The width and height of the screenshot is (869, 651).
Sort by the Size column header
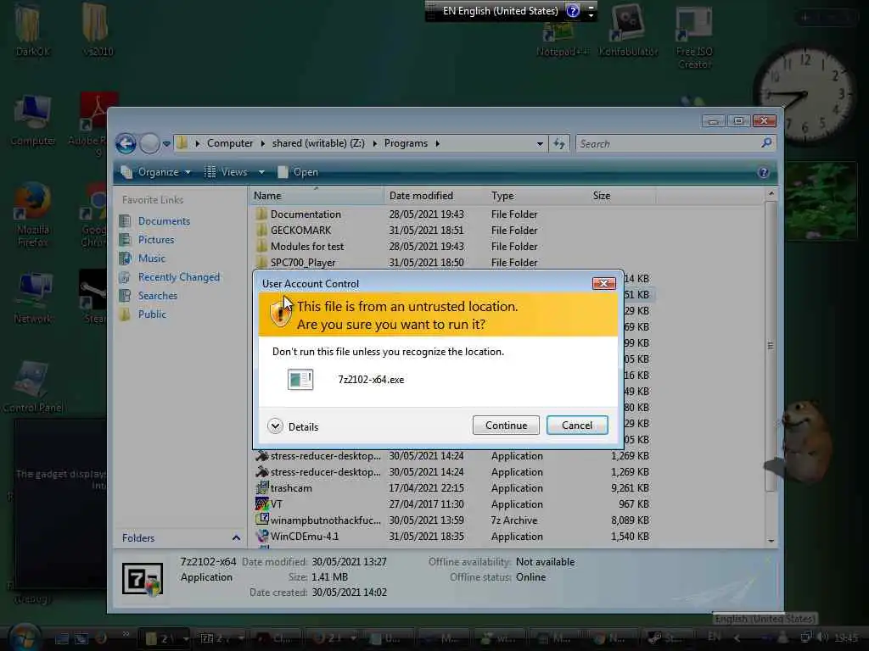[622, 196]
